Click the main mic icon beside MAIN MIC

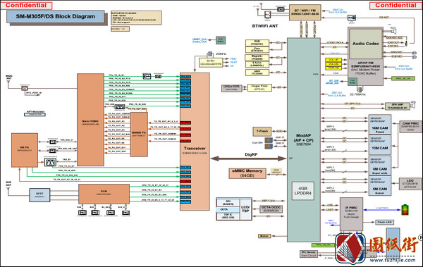coord(415,53)
